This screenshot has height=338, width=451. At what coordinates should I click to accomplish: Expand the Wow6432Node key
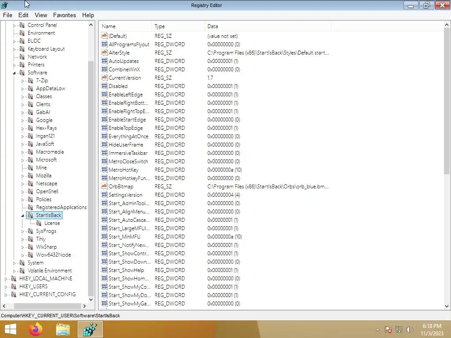point(22,255)
